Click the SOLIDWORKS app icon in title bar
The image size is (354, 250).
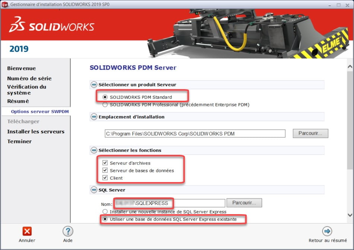click(4, 4)
